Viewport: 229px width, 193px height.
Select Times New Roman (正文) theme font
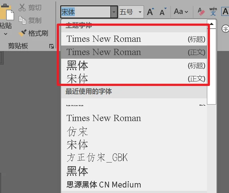pyautogui.click(x=134, y=52)
